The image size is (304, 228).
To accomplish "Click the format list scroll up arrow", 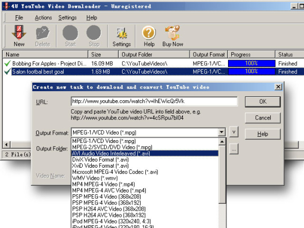I will [222, 141].
